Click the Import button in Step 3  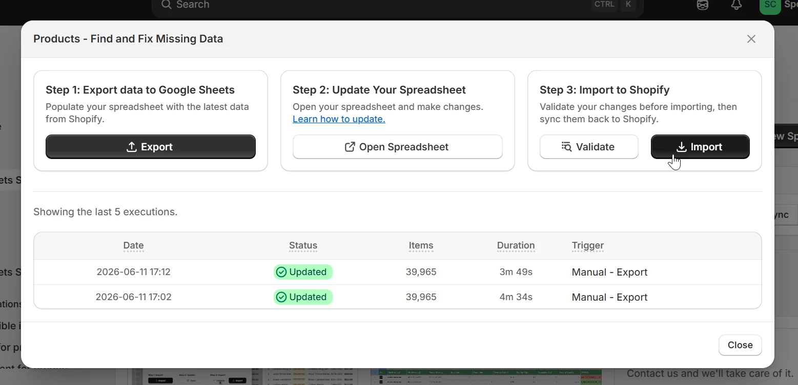coord(700,147)
